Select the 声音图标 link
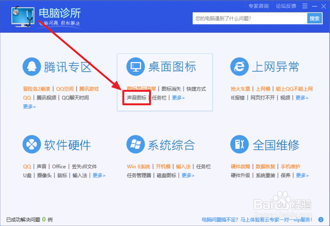 [x=137, y=98]
